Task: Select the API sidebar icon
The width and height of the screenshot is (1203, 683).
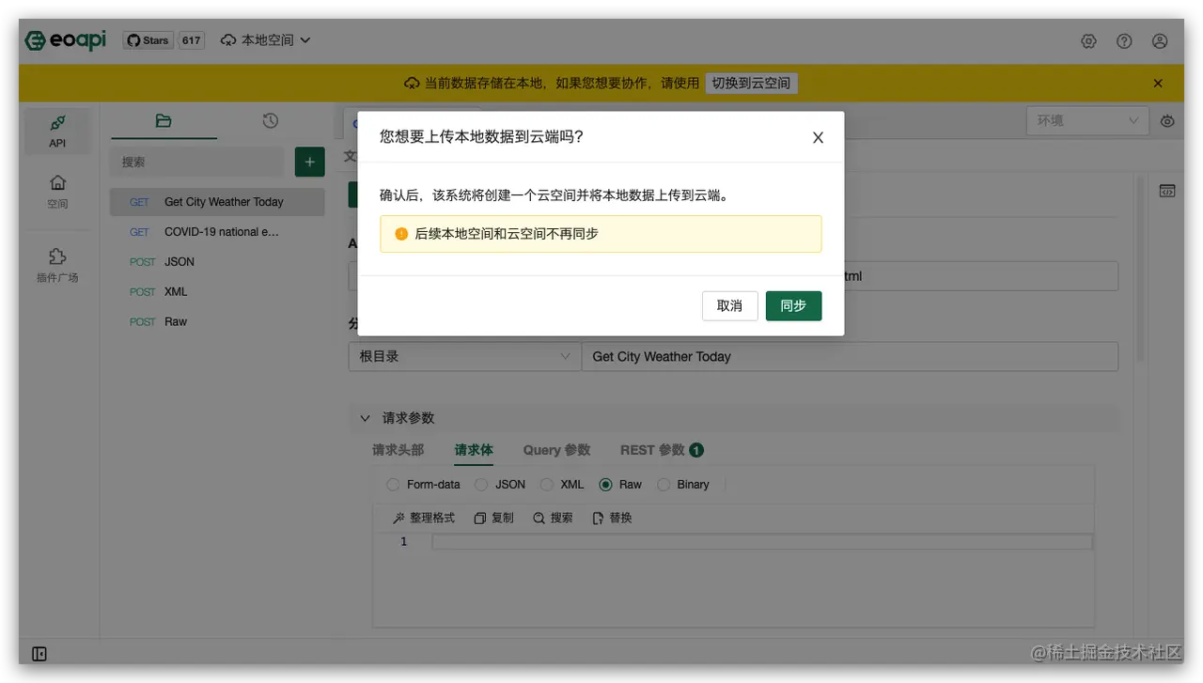Action: point(57,131)
